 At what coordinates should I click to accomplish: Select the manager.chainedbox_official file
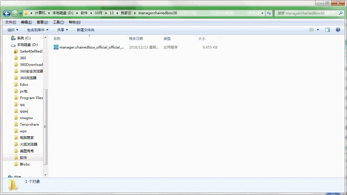coord(92,47)
